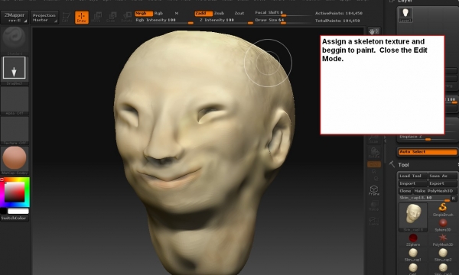Toggle the Zadd mode
459x275 pixels.
click(203, 14)
